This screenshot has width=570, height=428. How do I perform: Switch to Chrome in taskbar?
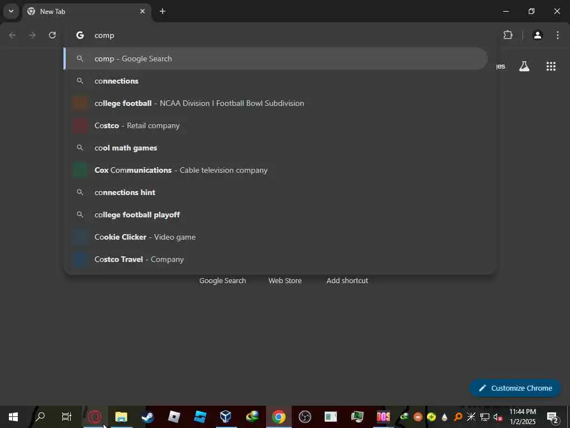(x=279, y=417)
